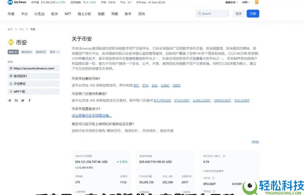Open the language dropdown 简体中文
The image size is (304, 195).
coord(231,2)
